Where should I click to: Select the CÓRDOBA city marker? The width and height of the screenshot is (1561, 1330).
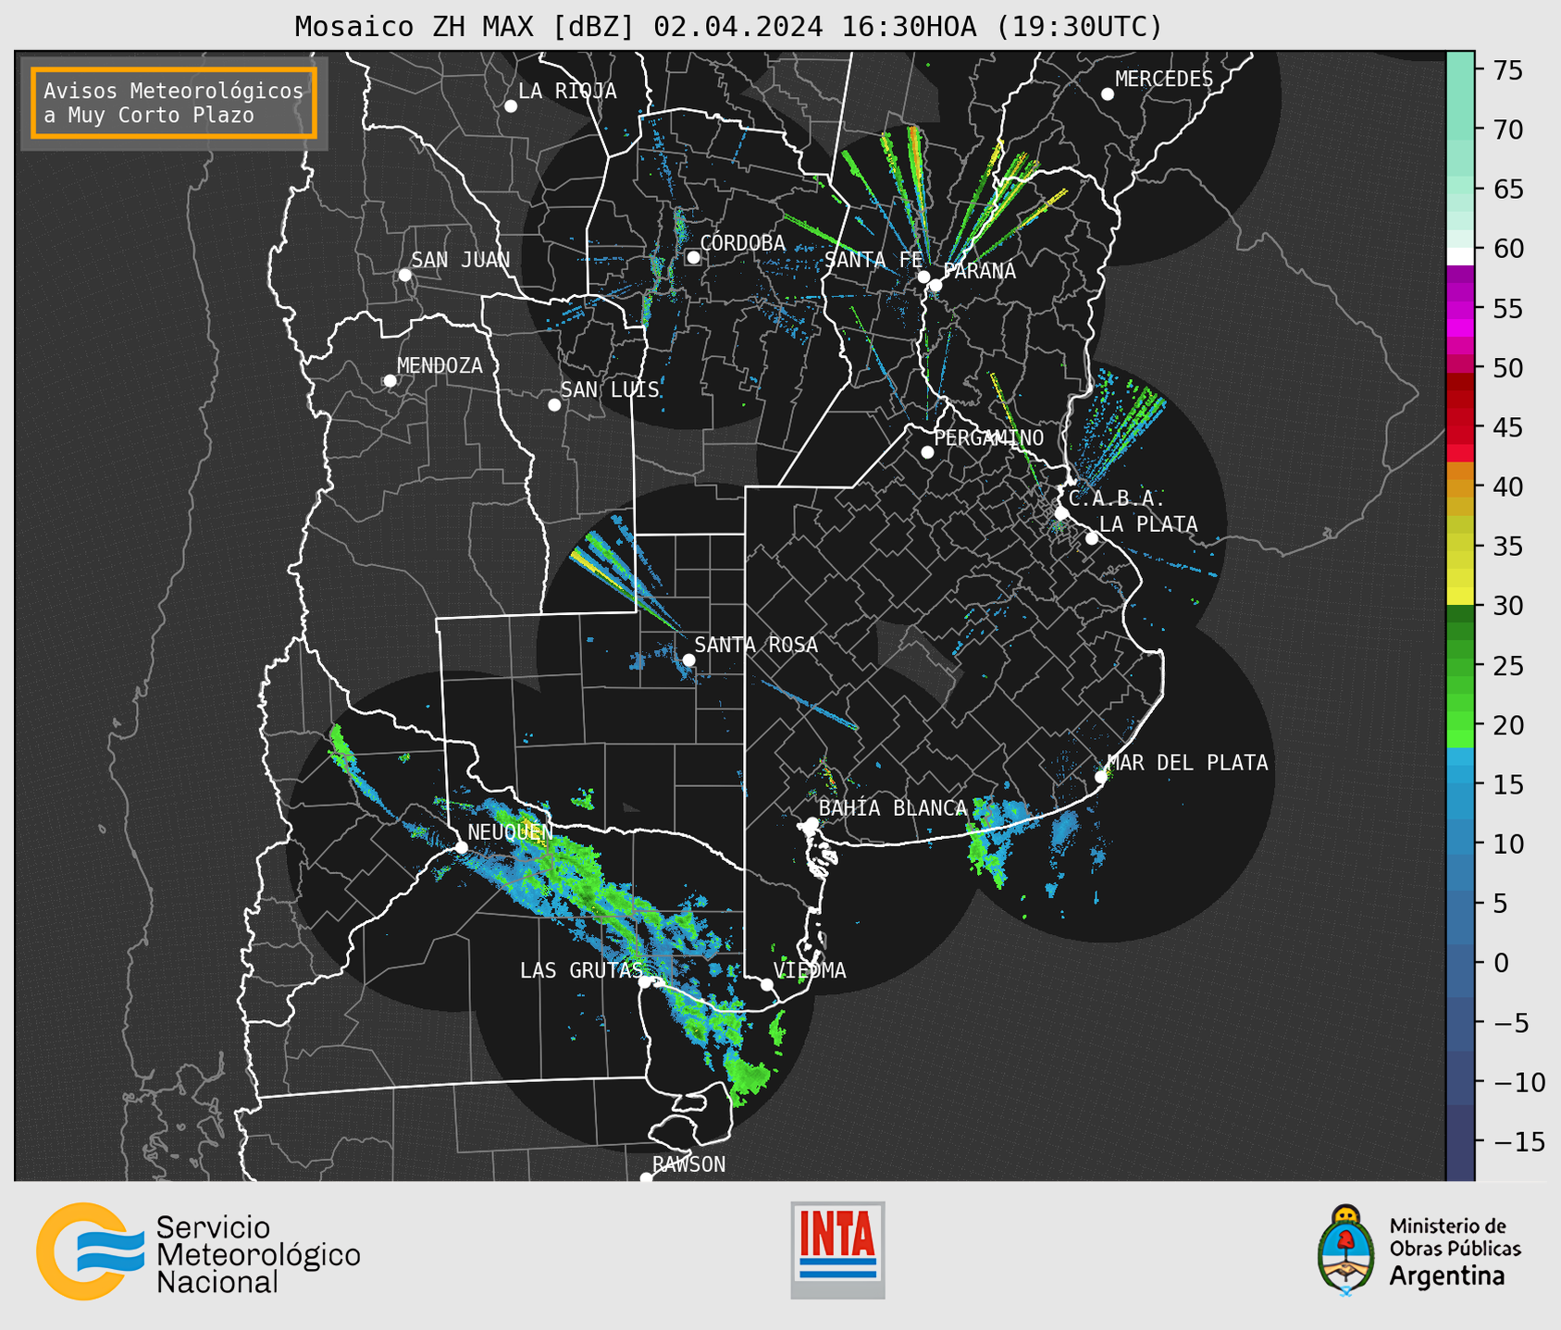click(x=693, y=257)
